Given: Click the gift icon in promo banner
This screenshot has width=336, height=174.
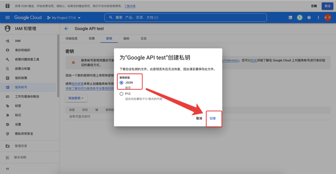Looking at the screenshot, I should [x=7, y=6].
